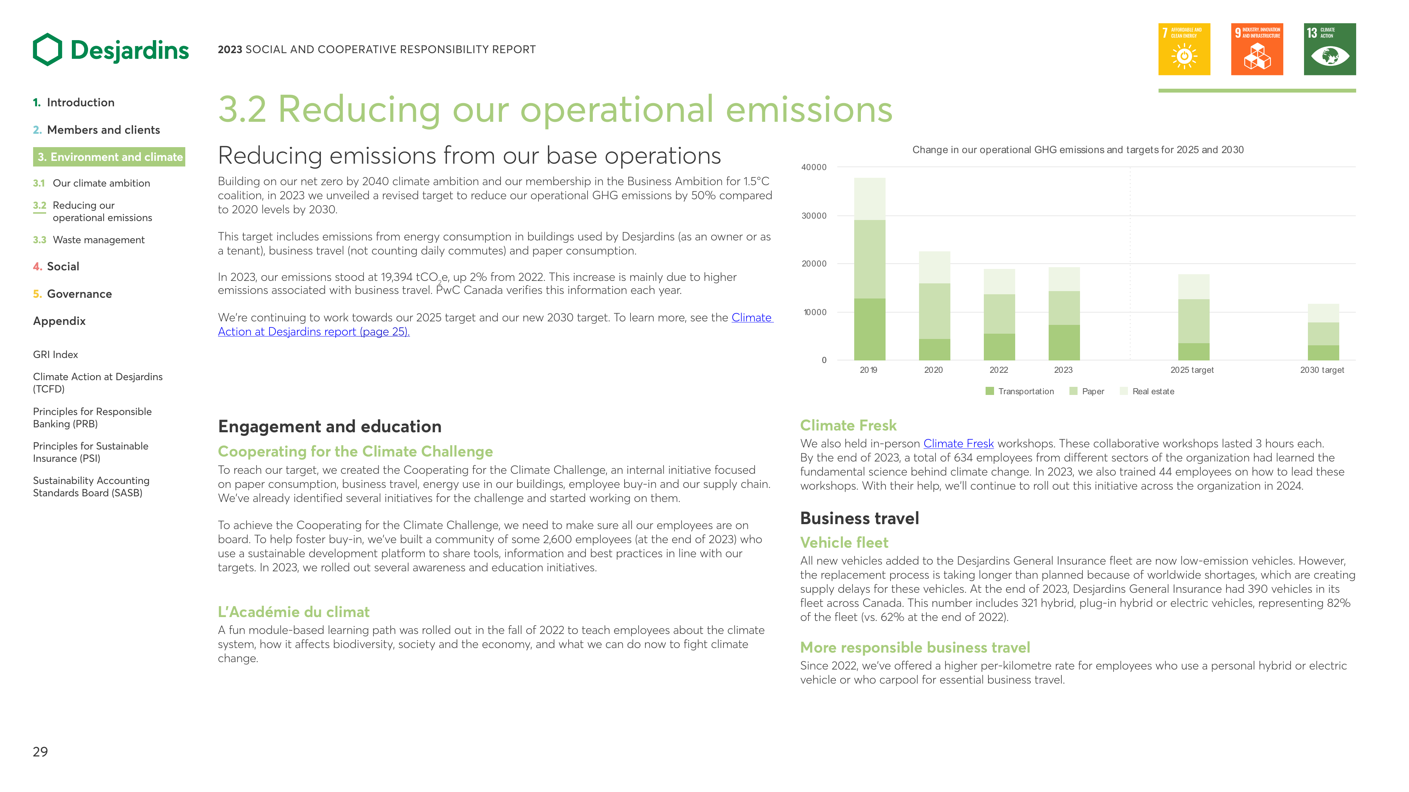This screenshot has height=792, width=1409.
Task: Open the Appendix section
Action: coord(59,321)
